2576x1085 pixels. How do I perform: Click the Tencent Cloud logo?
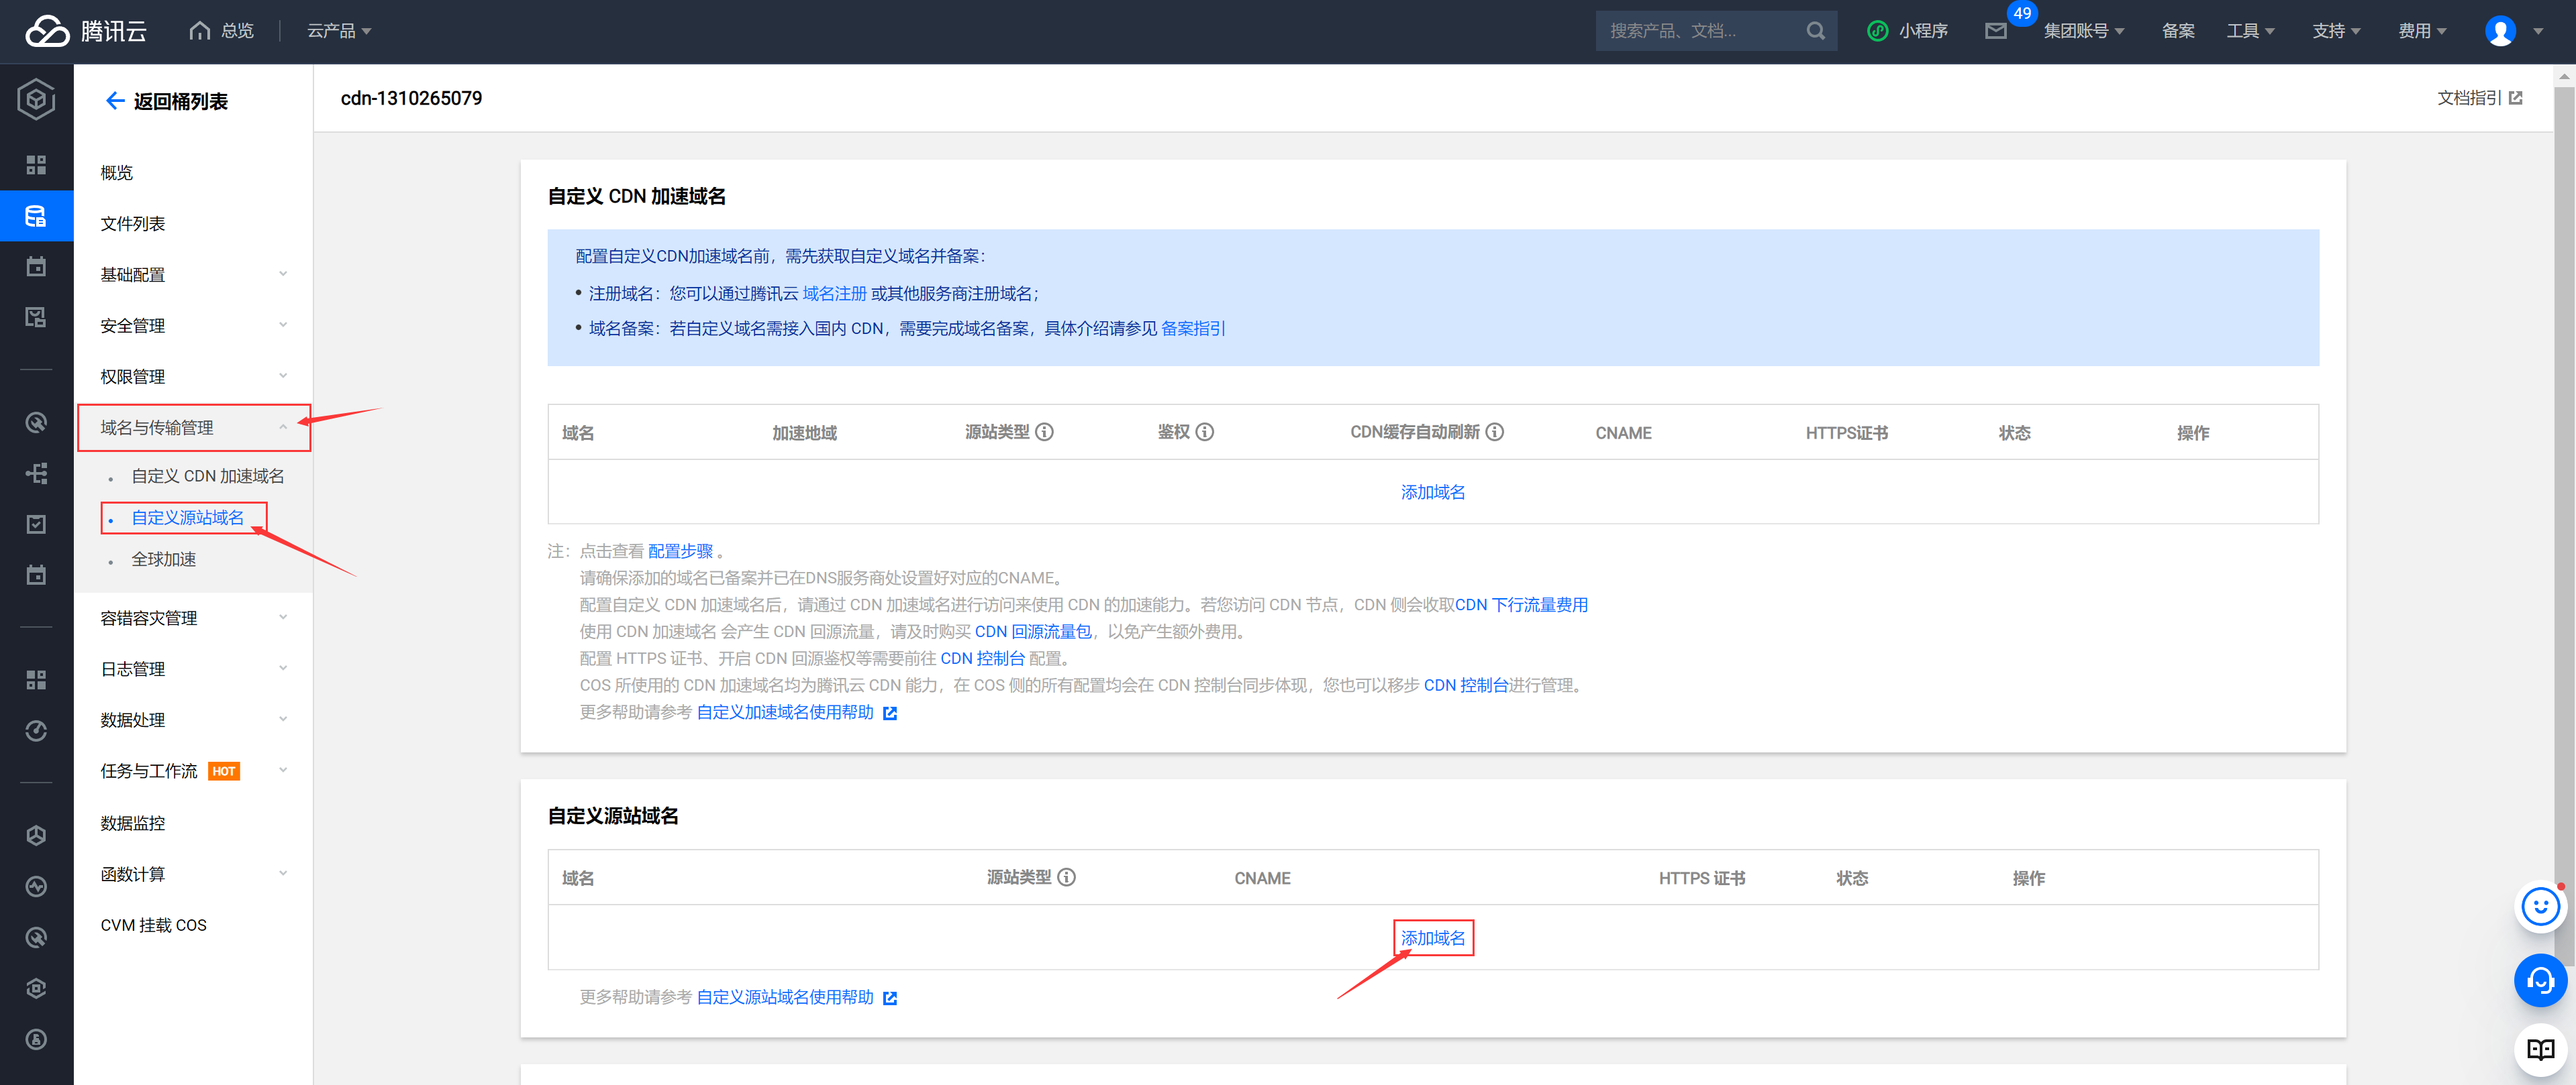tap(86, 31)
